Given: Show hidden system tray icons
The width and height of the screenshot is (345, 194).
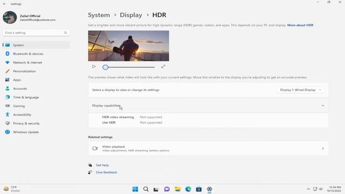Looking at the screenshot, I should pos(308,189).
